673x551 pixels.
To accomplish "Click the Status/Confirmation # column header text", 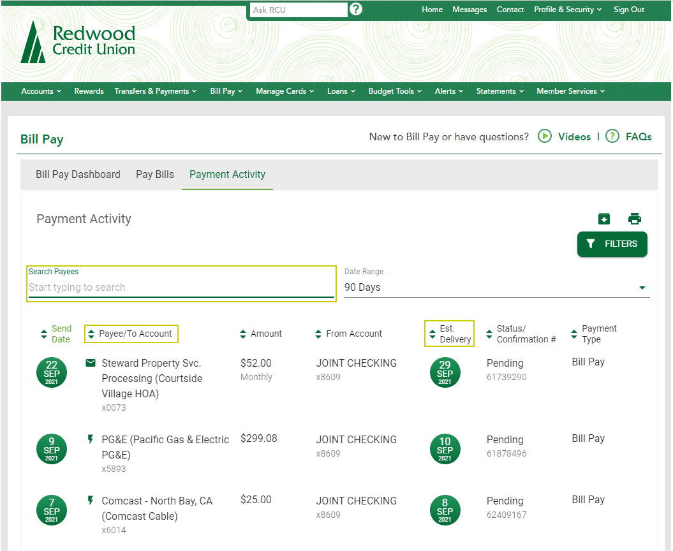I will point(526,334).
